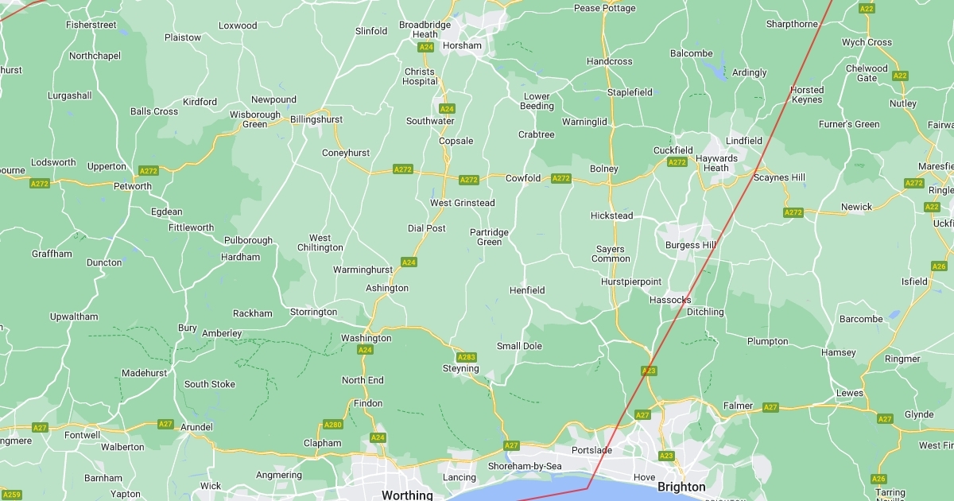Click the A280 road shield above Clapham
This screenshot has width=954, height=501.
pyautogui.click(x=333, y=425)
